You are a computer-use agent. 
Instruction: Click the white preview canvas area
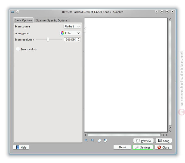126,75
